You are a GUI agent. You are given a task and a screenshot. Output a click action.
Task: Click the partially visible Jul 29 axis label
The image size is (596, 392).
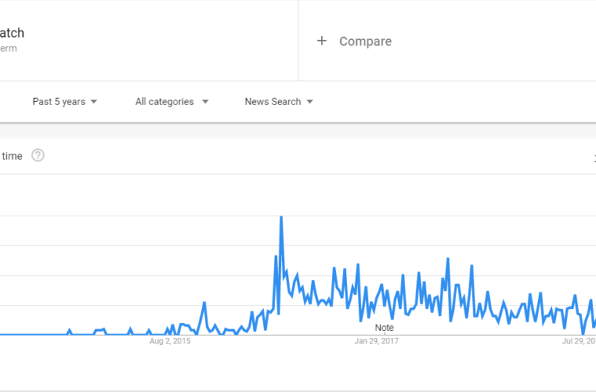pos(579,341)
